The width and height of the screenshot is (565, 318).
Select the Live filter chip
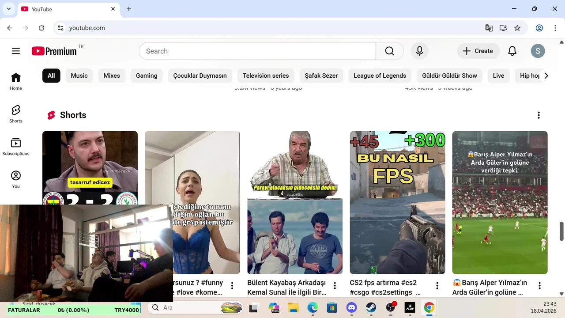[498, 76]
